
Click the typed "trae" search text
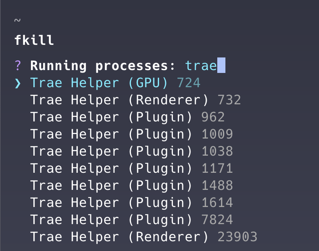tap(201, 66)
